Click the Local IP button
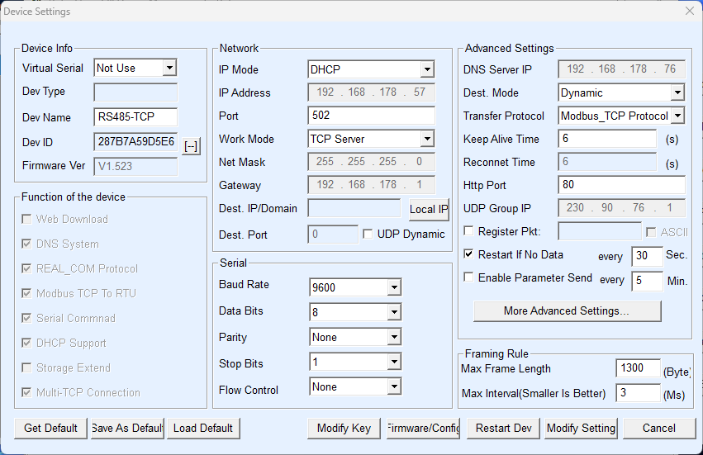 click(x=429, y=210)
